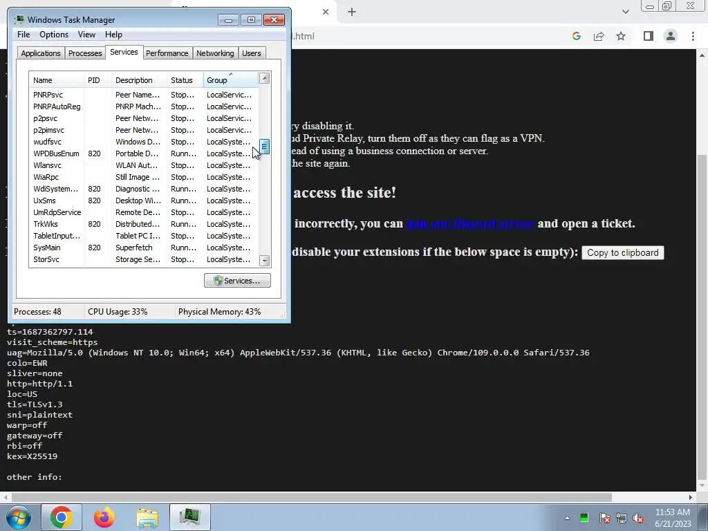The height and width of the screenshot is (531, 708).
Task: Select the Services tab
Action: (124, 52)
